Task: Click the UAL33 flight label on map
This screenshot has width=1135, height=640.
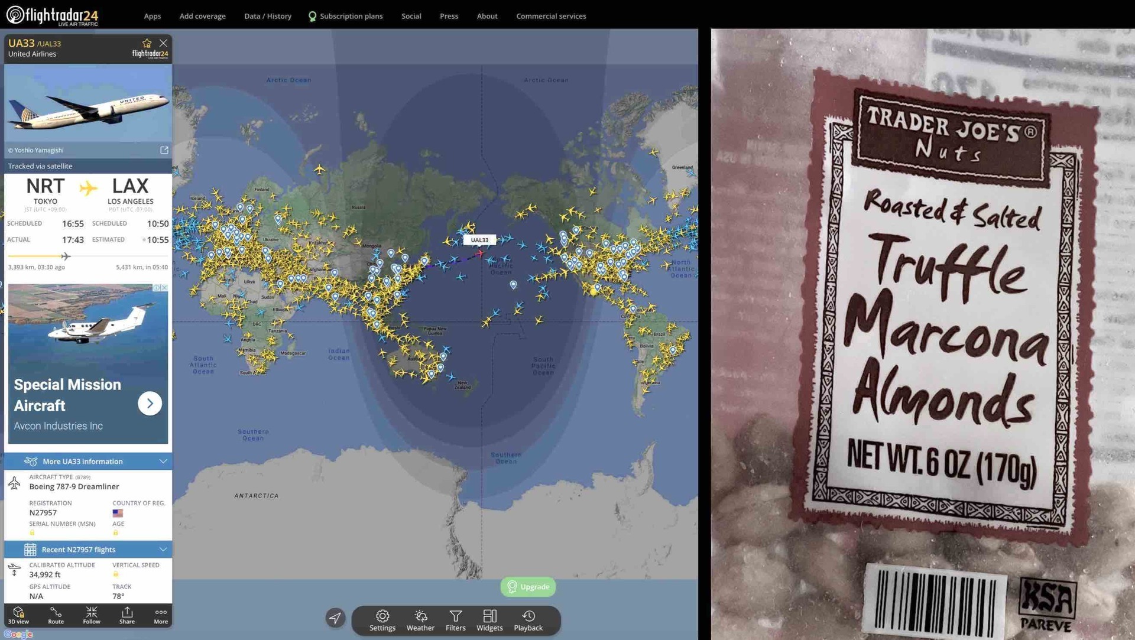Action: coord(479,240)
